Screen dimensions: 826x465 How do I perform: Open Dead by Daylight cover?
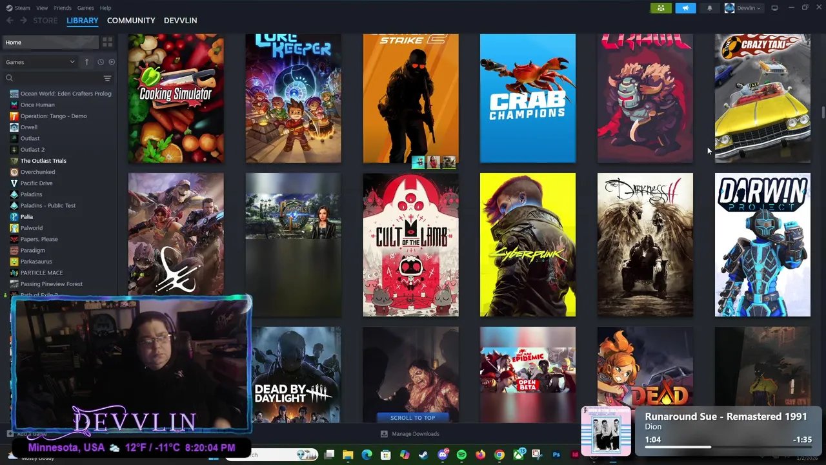pyautogui.click(x=297, y=375)
